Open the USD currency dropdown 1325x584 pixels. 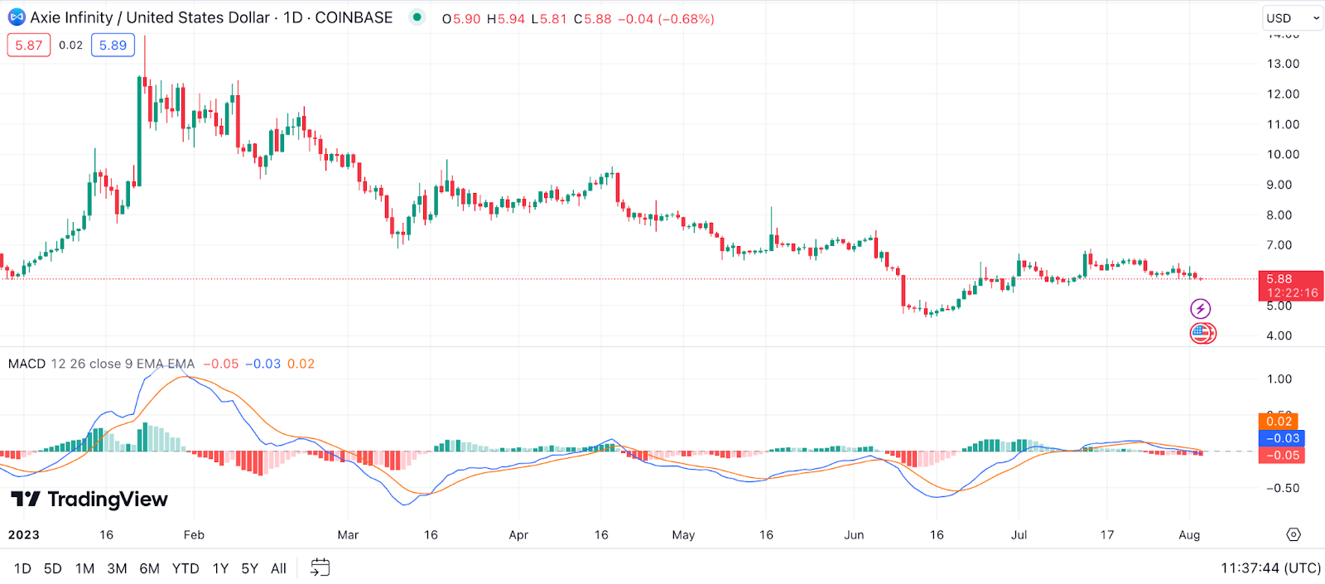(1292, 18)
